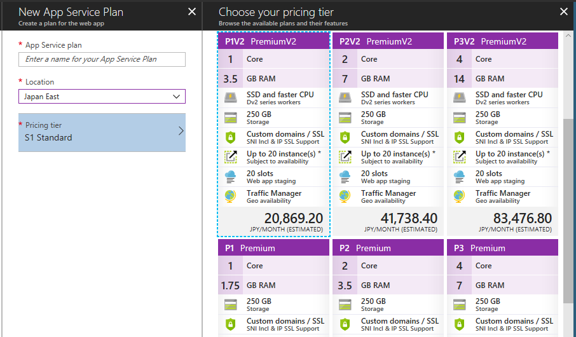Select the P1 Premium tier header
The width and height of the screenshot is (576, 337).
[x=273, y=248]
